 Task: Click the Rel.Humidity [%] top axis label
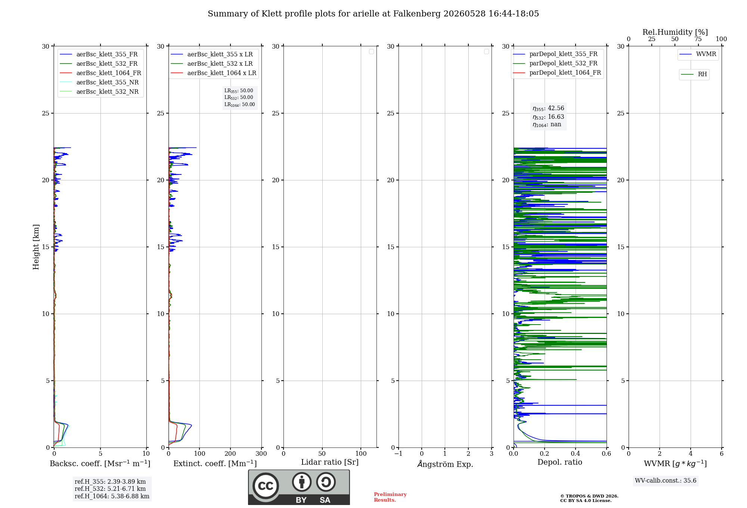click(675, 32)
